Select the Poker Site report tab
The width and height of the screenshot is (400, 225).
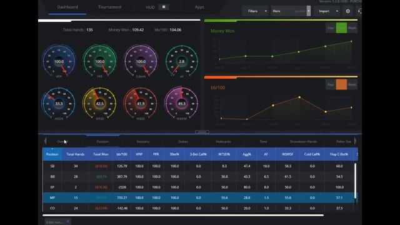coord(344,142)
